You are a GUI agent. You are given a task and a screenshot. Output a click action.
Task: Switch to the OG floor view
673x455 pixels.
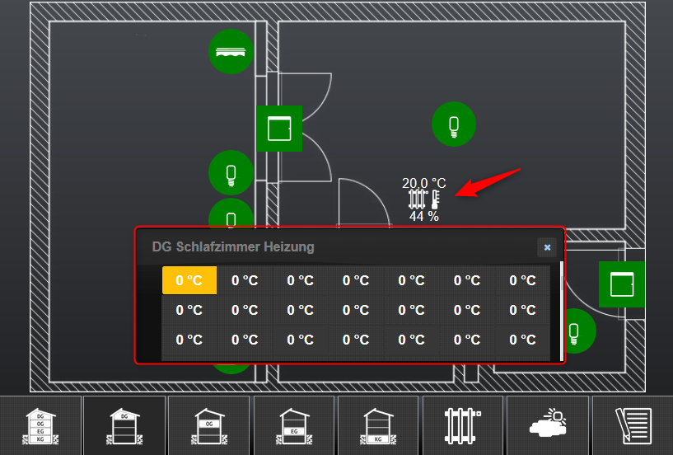point(210,425)
